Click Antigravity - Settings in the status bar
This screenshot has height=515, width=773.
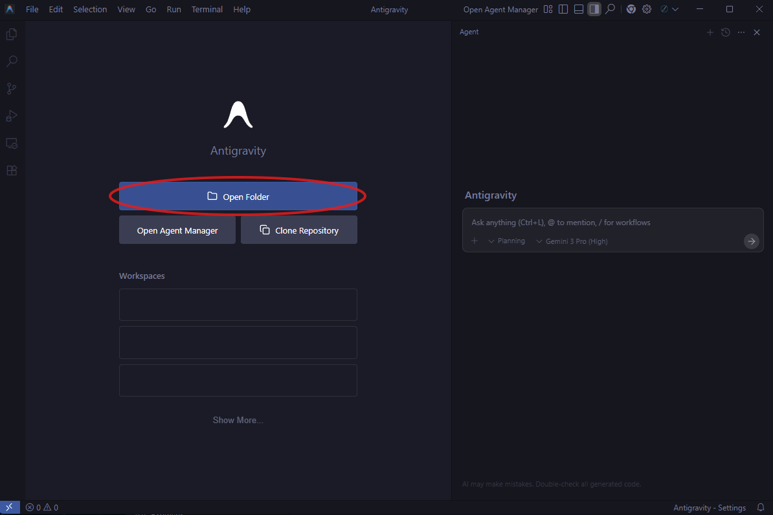pyautogui.click(x=710, y=508)
